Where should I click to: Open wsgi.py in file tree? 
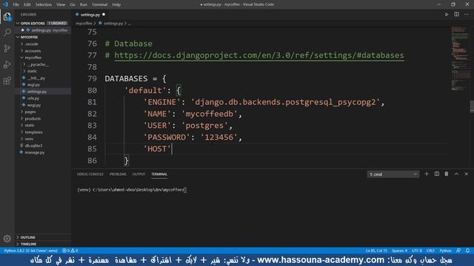pyautogui.click(x=33, y=105)
